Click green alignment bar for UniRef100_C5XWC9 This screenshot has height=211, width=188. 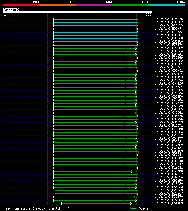tap(96, 203)
